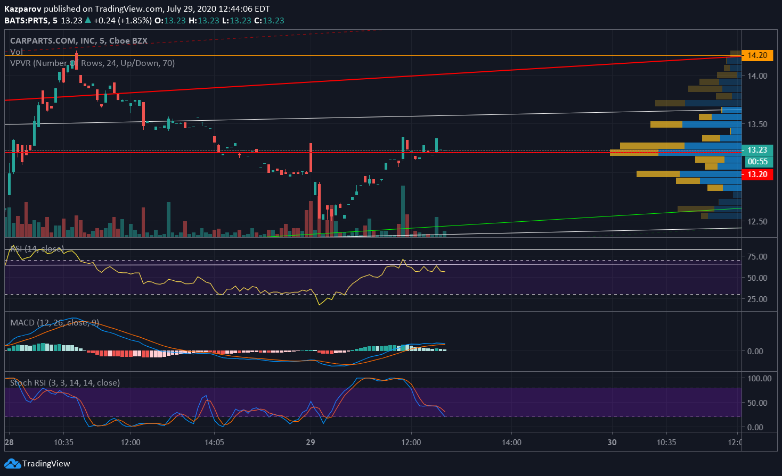This screenshot has width=782, height=476.
Task: Click the Kazparov author name in header
Action: coord(23,9)
